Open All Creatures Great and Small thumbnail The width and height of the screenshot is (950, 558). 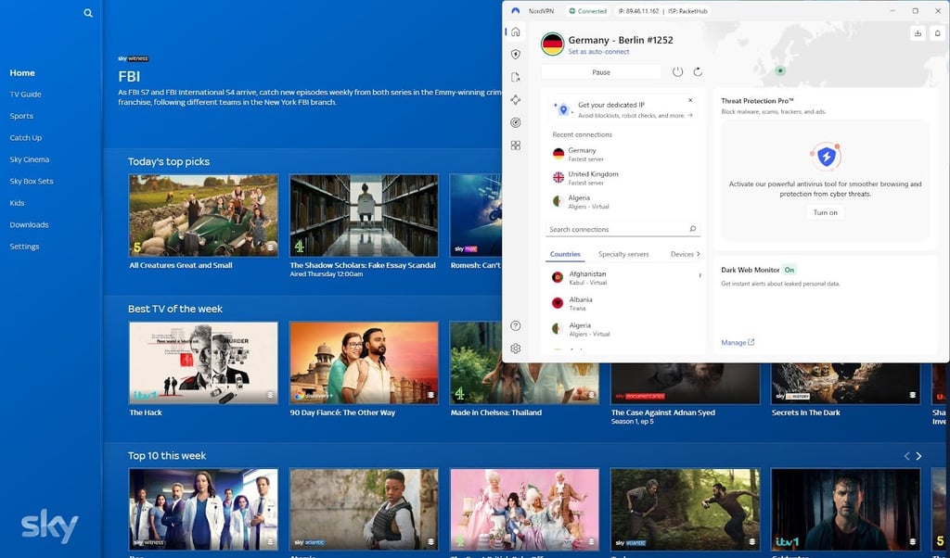pyautogui.click(x=203, y=215)
